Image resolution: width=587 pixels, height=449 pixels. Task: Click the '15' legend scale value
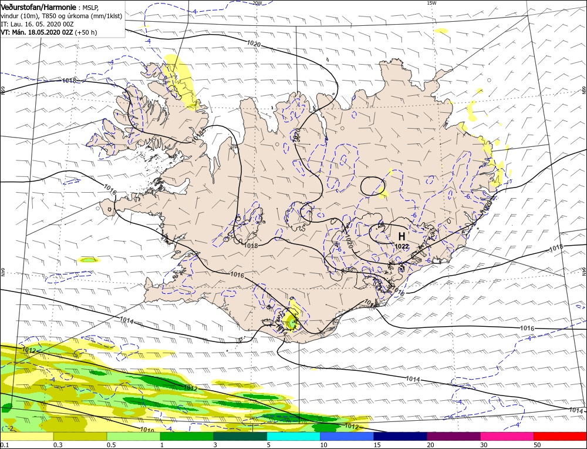377,445
